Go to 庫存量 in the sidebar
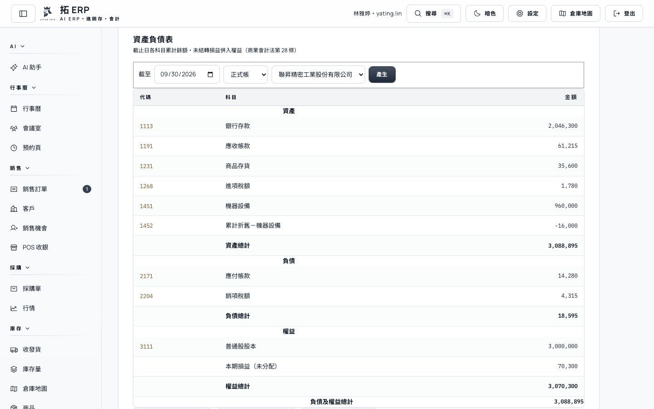Viewport: 654px width, 409px height. coord(51,369)
